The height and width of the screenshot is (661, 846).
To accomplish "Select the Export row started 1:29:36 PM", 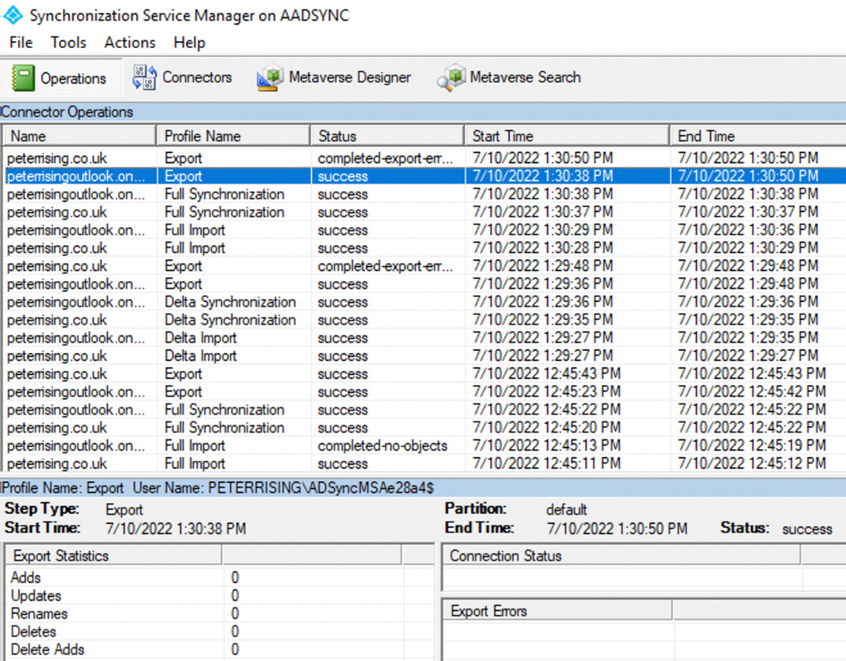I will (x=425, y=284).
